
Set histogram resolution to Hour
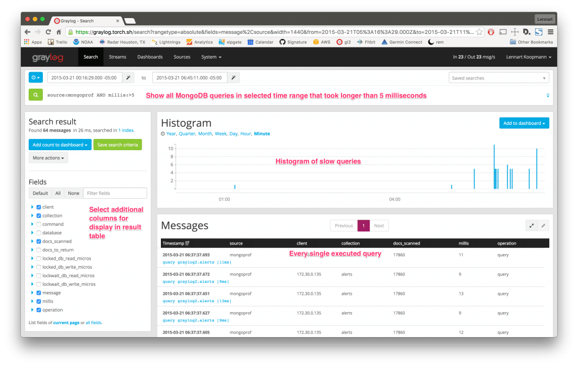tap(245, 134)
